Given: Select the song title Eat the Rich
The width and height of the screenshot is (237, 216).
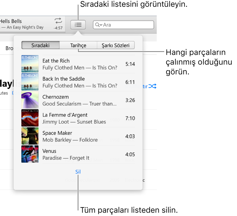Looking at the screenshot, I should (x=56, y=61).
